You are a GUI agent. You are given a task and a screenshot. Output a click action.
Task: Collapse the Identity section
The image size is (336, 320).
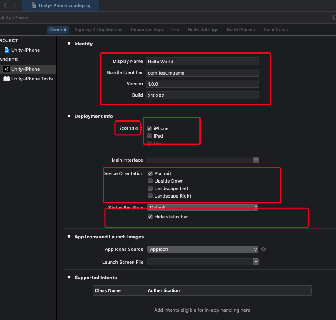pyautogui.click(x=69, y=43)
